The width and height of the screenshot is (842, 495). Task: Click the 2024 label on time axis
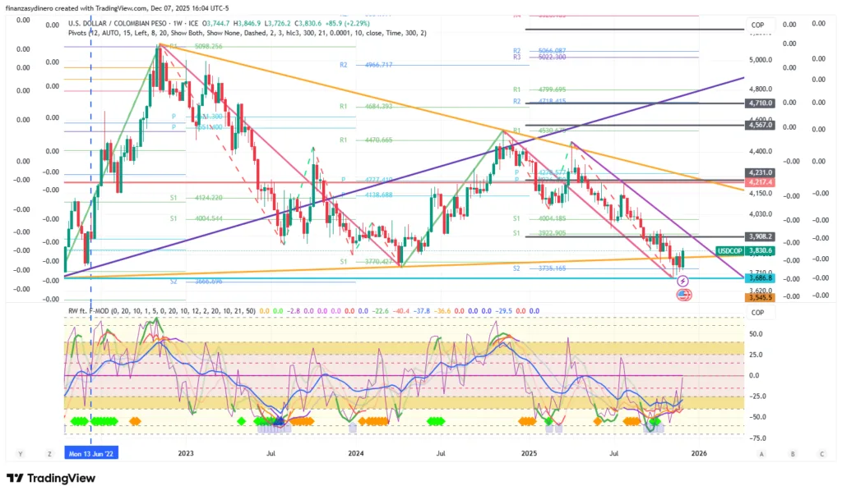tap(356, 452)
